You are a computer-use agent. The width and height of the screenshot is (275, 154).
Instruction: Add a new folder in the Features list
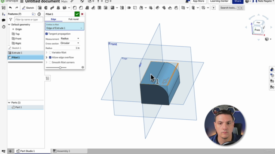(x=34, y=14)
